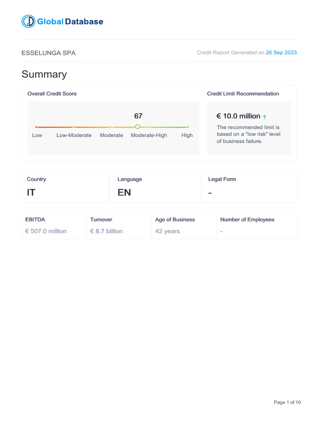Click the Language EN value
Image resolution: width=319 pixels, height=426 pixels.
(124, 193)
